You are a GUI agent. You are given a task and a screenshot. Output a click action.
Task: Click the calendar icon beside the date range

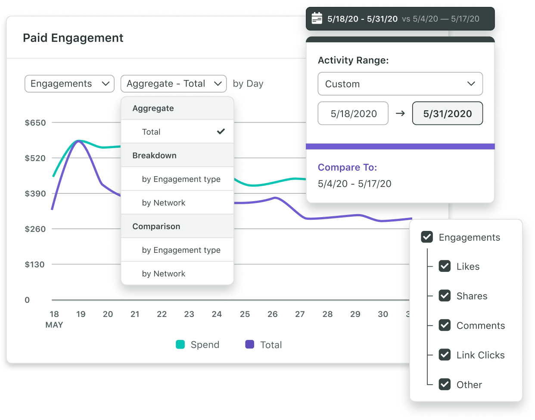point(317,18)
